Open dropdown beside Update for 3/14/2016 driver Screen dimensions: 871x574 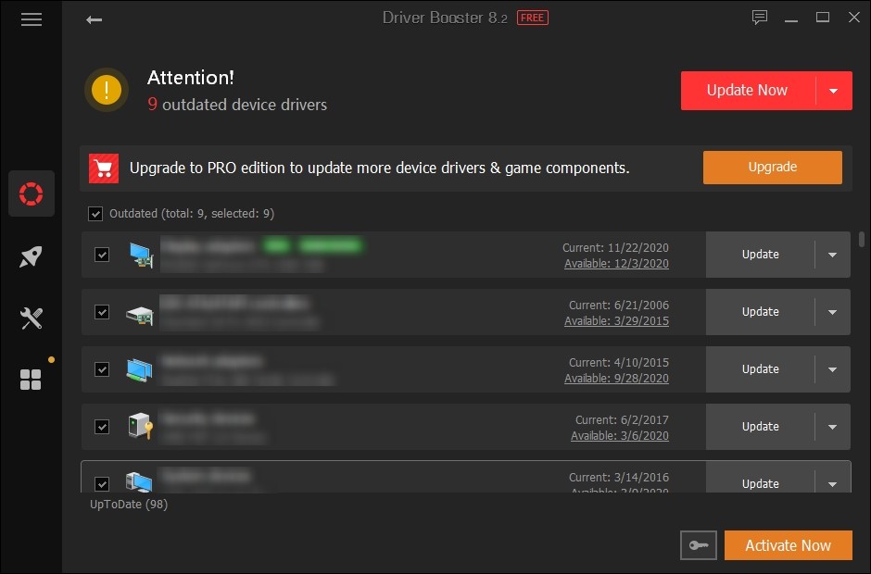[x=832, y=483]
